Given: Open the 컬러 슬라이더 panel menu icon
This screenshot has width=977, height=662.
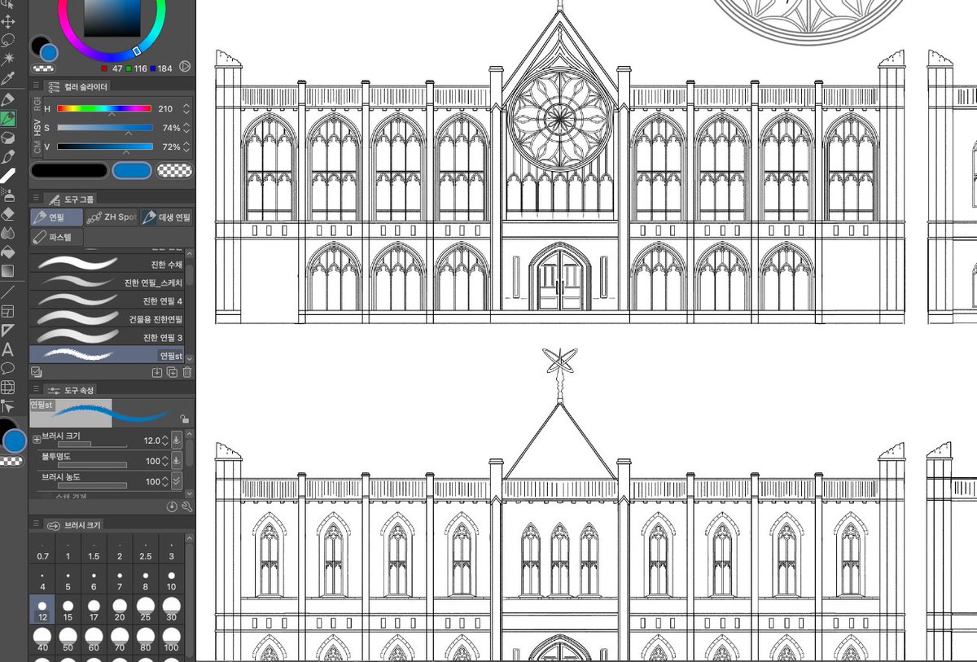Looking at the screenshot, I should point(37,86).
